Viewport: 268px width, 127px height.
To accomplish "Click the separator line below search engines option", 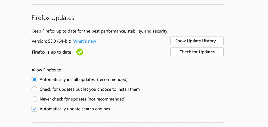I will coord(127,123).
